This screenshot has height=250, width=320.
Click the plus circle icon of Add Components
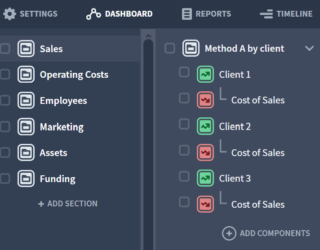tap(229, 233)
